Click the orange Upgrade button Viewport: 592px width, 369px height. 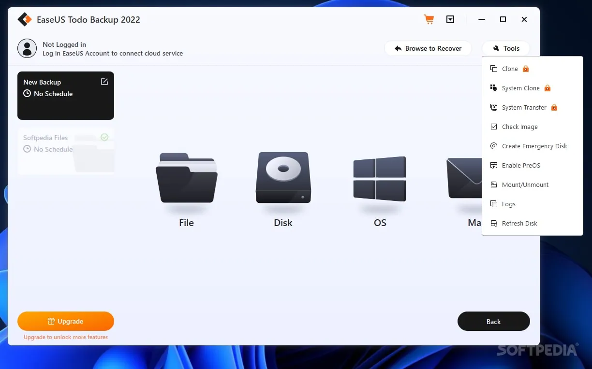pyautogui.click(x=66, y=321)
